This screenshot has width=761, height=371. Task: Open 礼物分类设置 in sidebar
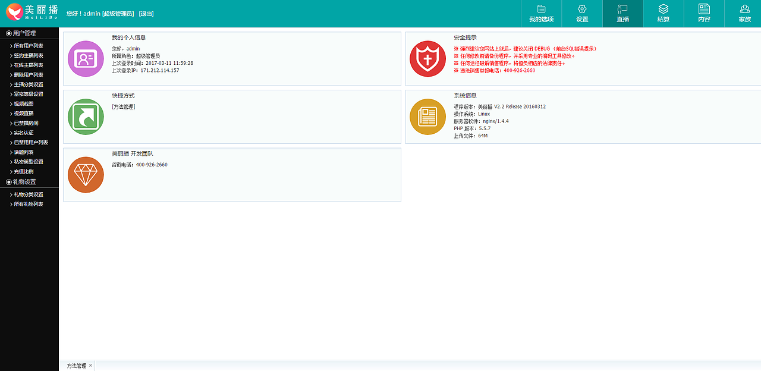[x=29, y=194]
